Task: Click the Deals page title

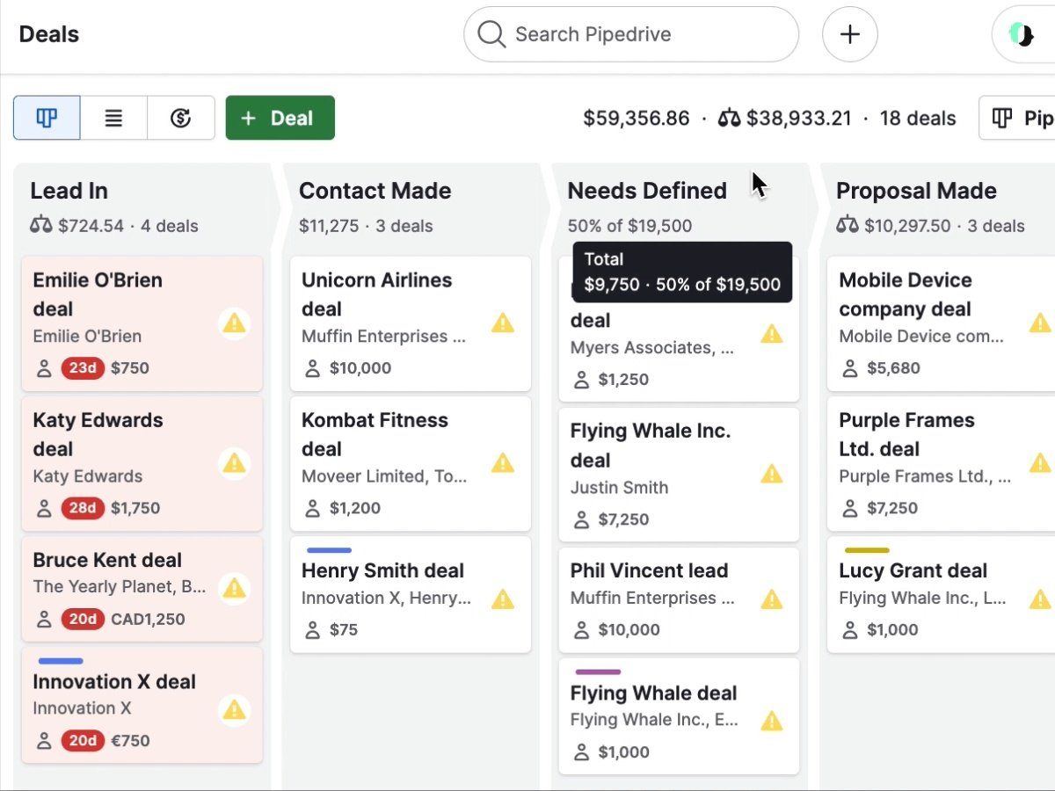Action: (x=49, y=34)
